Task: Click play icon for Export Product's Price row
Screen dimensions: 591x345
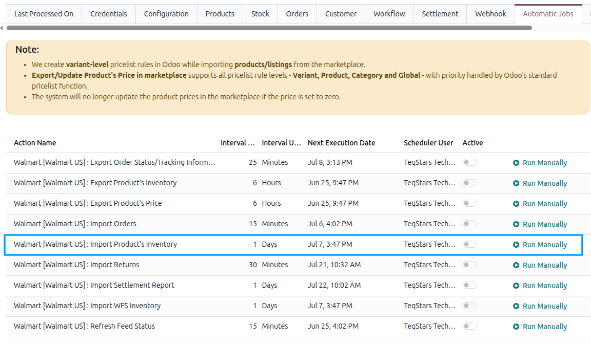Action: tap(516, 204)
